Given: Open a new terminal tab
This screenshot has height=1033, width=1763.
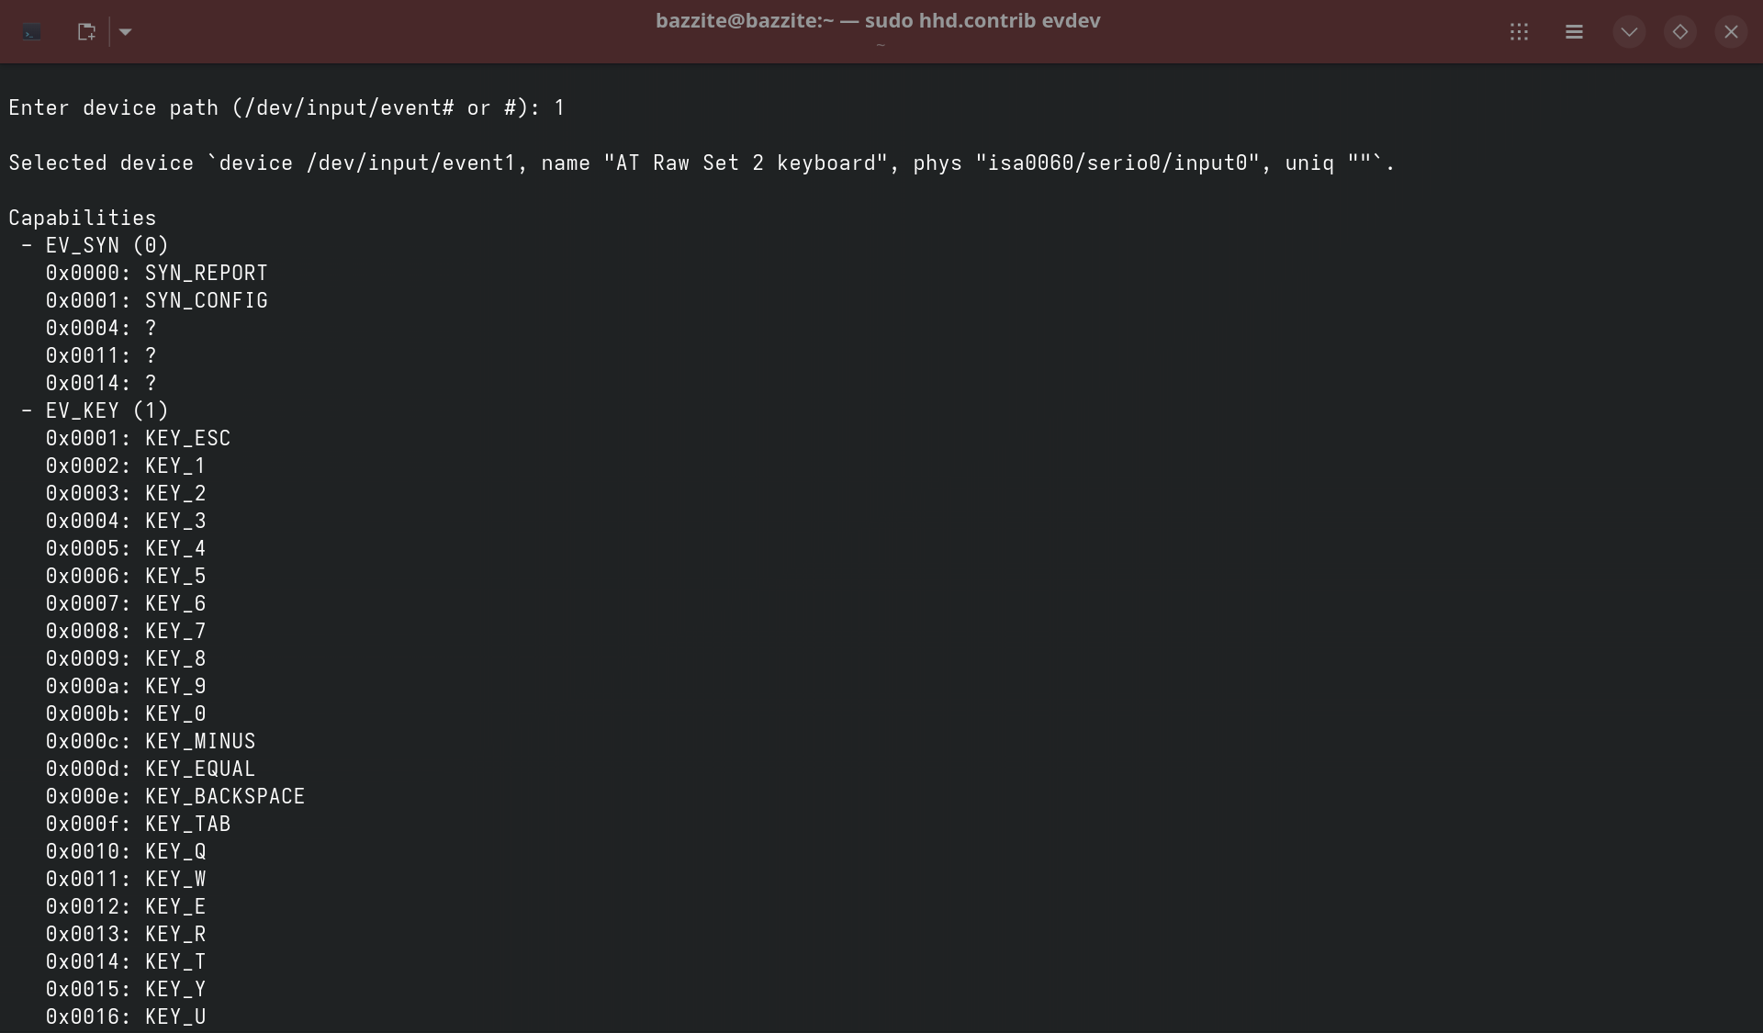Looking at the screenshot, I should [86, 32].
